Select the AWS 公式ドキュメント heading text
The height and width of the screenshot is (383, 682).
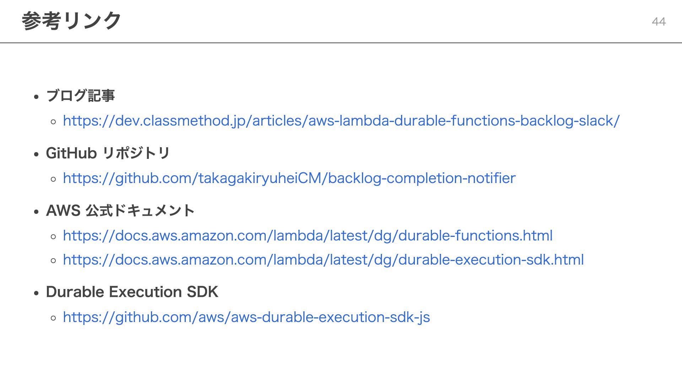(x=120, y=211)
